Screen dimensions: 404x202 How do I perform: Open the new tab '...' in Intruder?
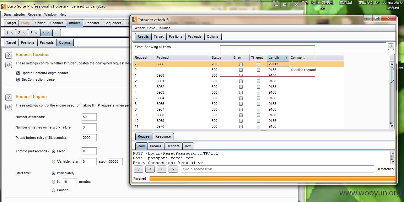coord(57,33)
